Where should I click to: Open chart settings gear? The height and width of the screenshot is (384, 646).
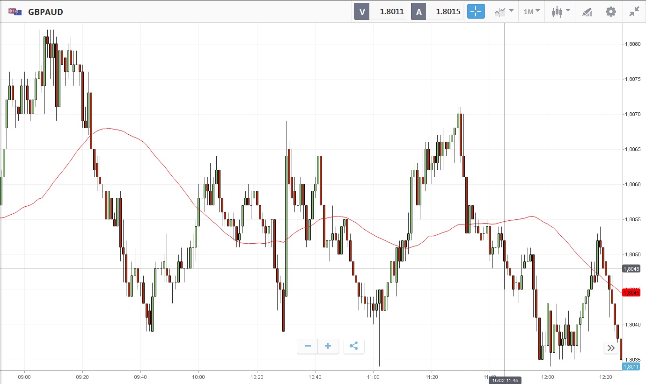611,12
